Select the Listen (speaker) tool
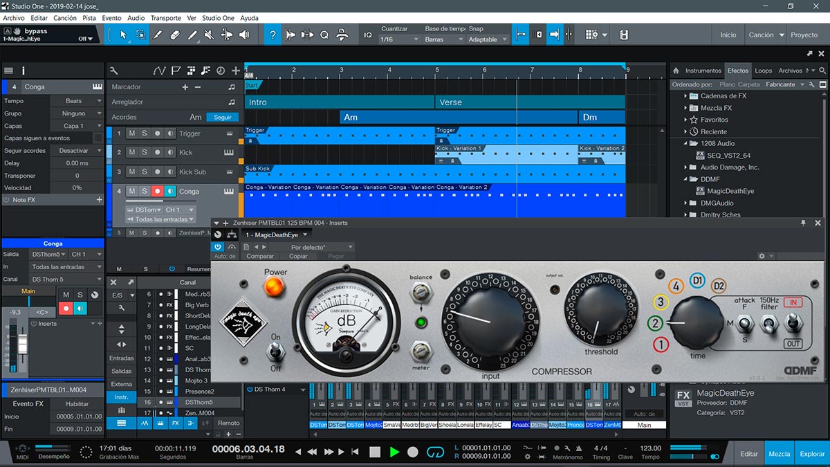The image size is (830, 467). (244, 35)
